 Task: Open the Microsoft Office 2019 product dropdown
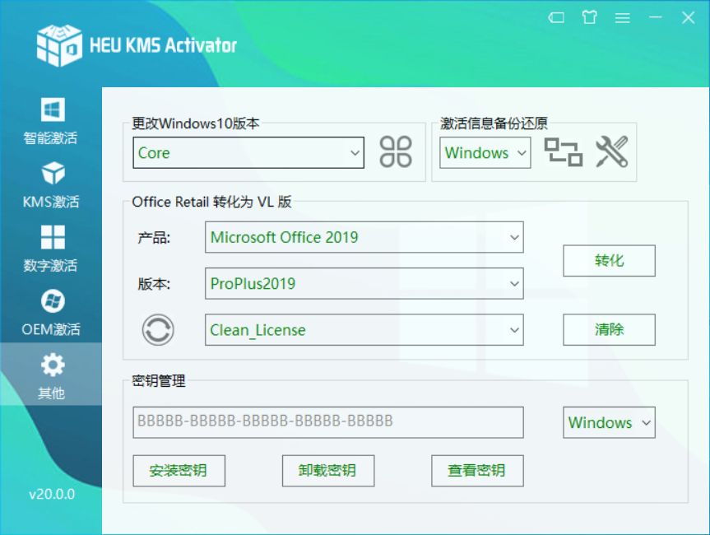(364, 238)
